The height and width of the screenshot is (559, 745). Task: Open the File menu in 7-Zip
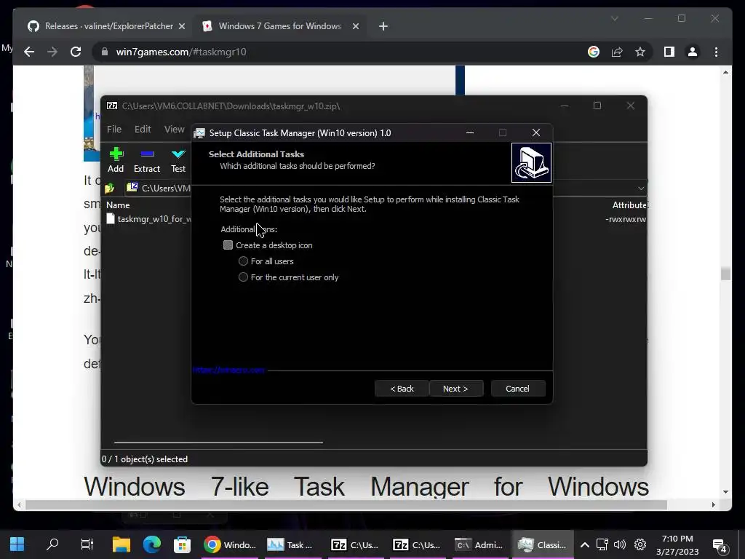click(114, 130)
